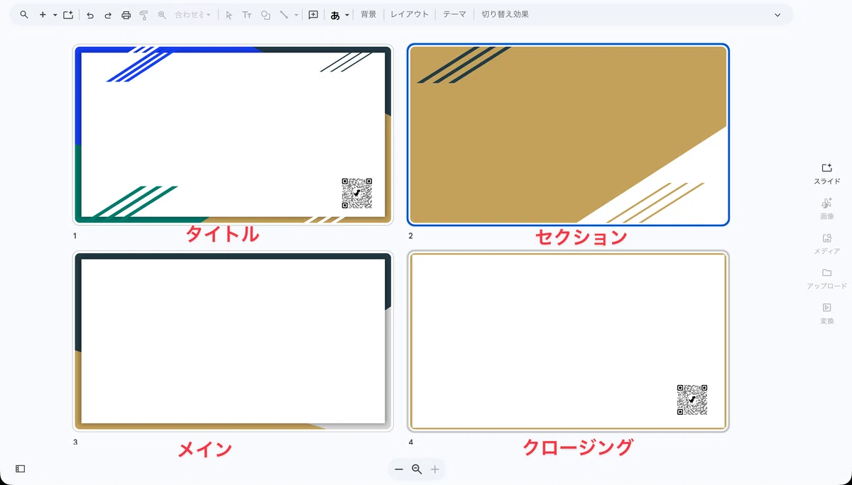Select slide 2 gold thumbnail
Screen dimensions: 852x485
coord(568,135)
